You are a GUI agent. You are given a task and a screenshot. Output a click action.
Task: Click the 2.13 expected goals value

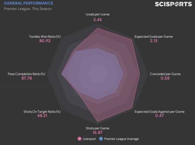(153, 41)
